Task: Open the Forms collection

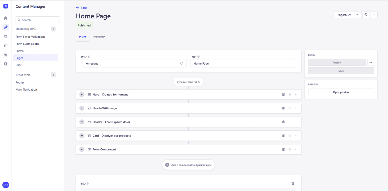Action: [19, 51]
